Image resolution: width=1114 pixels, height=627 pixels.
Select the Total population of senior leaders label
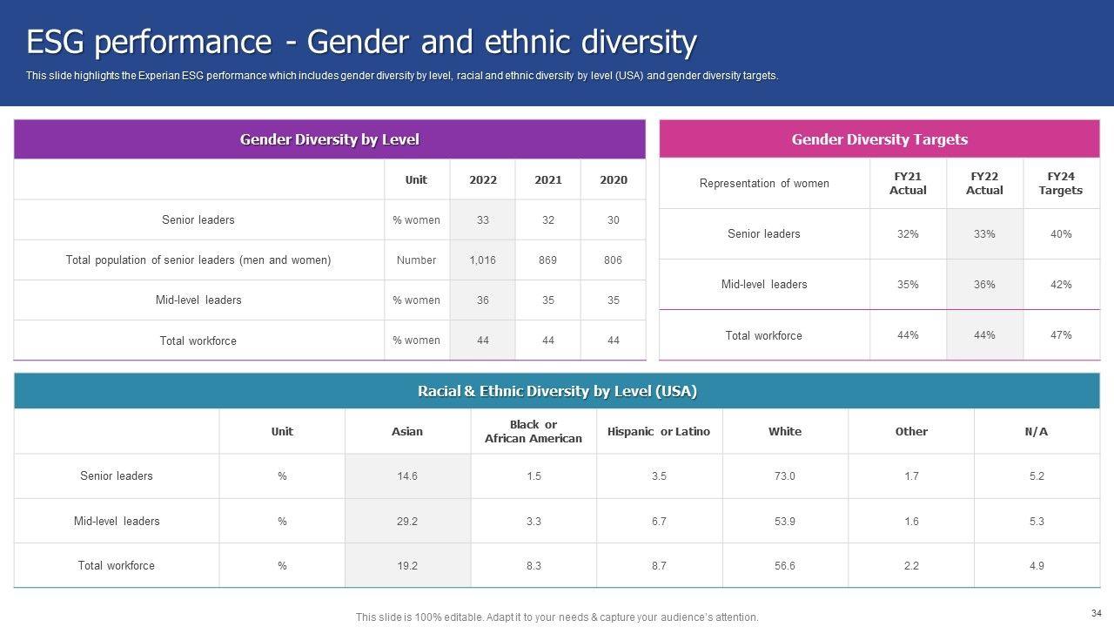point(198,260)
